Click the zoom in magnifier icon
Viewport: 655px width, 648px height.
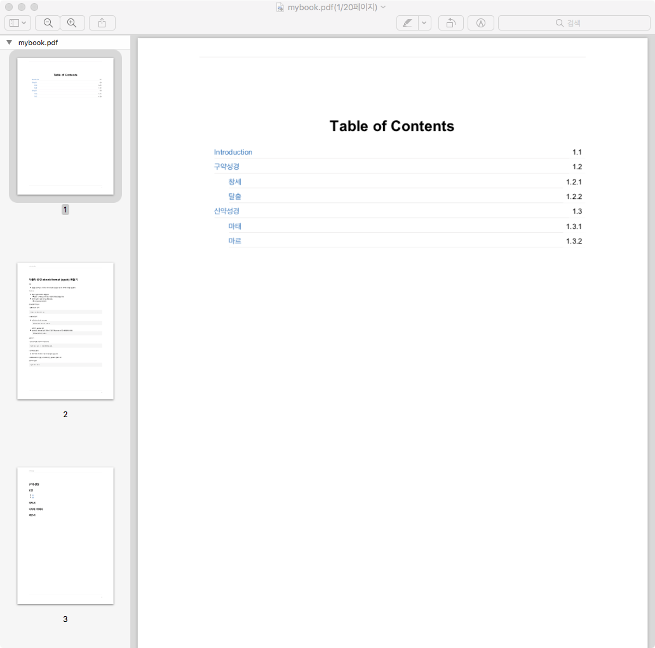coord(72,23)
